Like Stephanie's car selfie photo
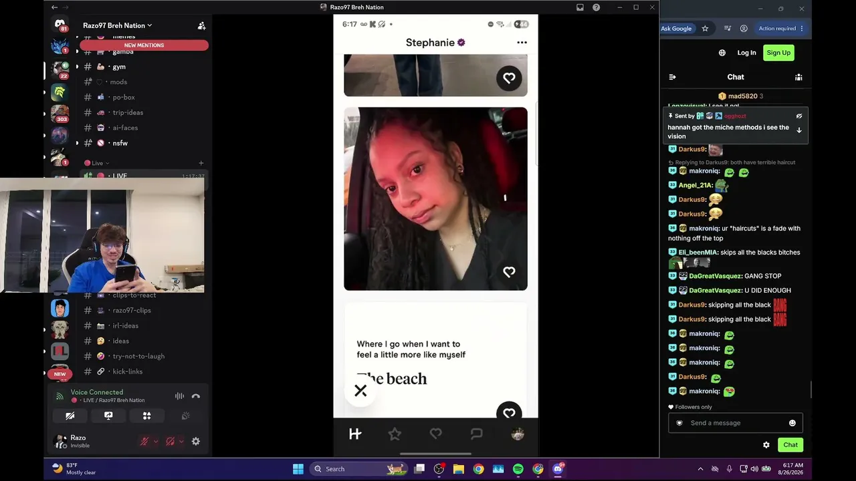Screen dimensions: 856x481 coord(509,272)
